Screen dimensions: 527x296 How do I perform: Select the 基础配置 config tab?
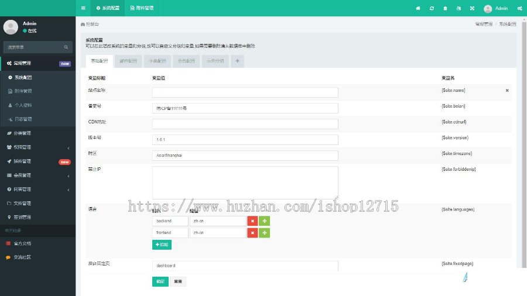point(100,61)
